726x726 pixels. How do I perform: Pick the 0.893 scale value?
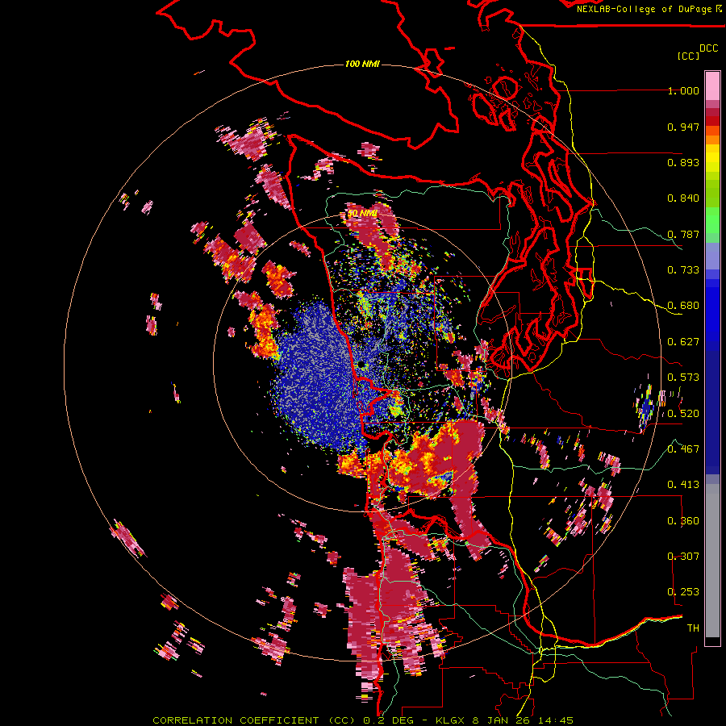click(x=683, y=162)
